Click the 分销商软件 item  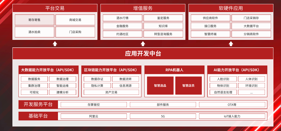251,34
